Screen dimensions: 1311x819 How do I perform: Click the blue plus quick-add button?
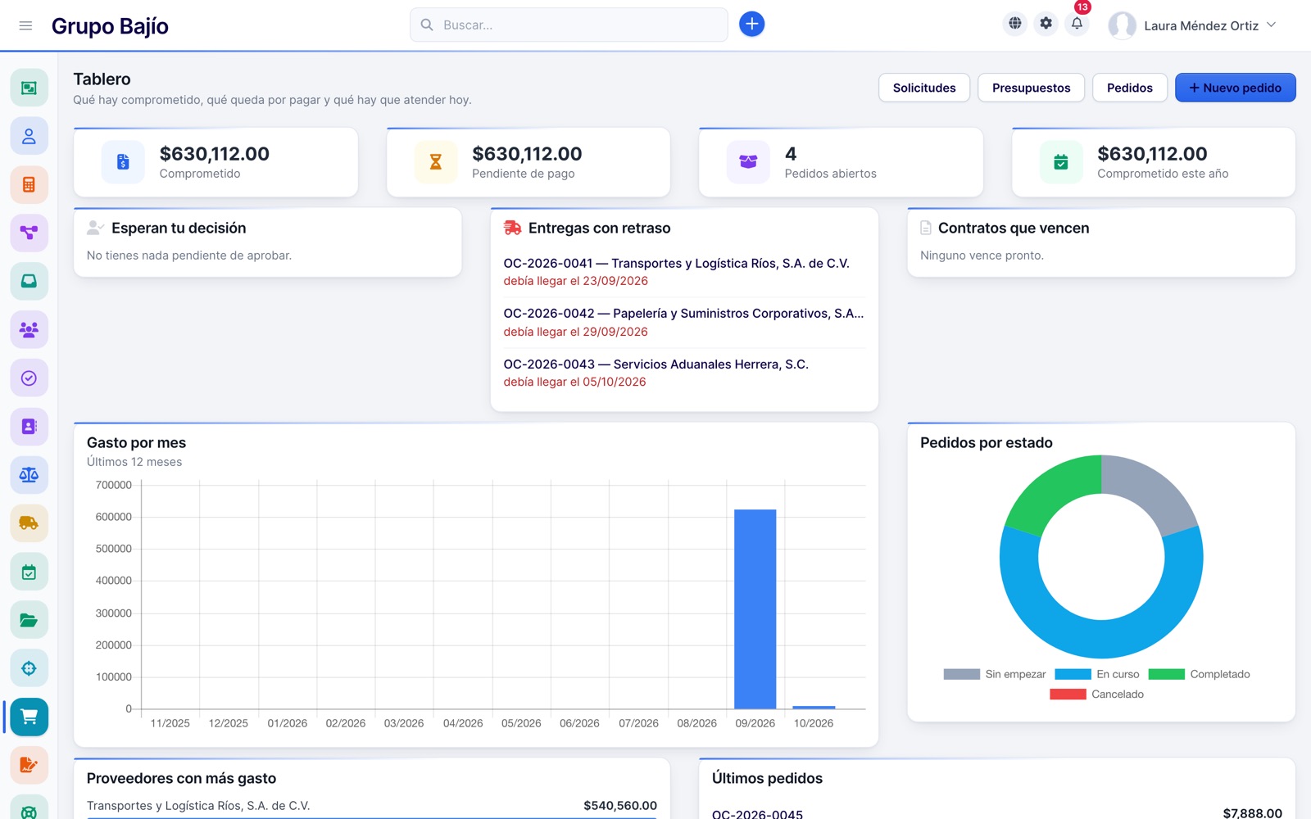tap(751, 25)
